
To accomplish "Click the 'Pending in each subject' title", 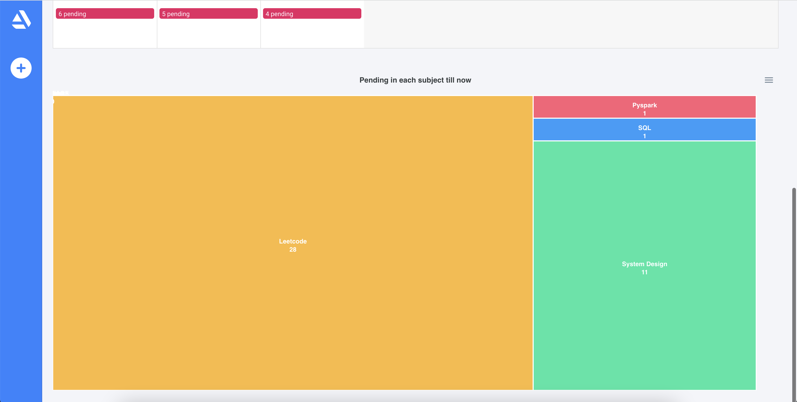I will pos(415,80).
